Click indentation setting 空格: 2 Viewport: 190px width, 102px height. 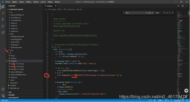(x=160, y=100)
